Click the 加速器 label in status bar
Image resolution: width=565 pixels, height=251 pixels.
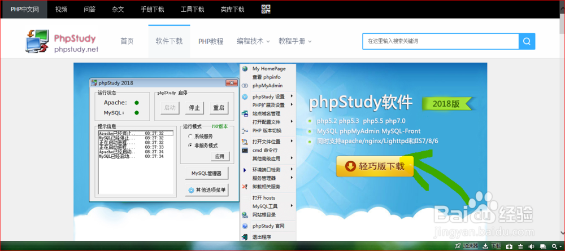click(471, 246)
